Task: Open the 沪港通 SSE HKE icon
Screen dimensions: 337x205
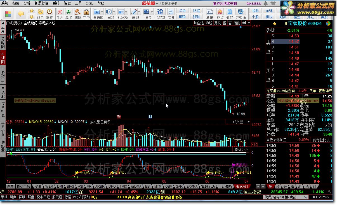Action: pyautogui.click(x=240, y=12)
